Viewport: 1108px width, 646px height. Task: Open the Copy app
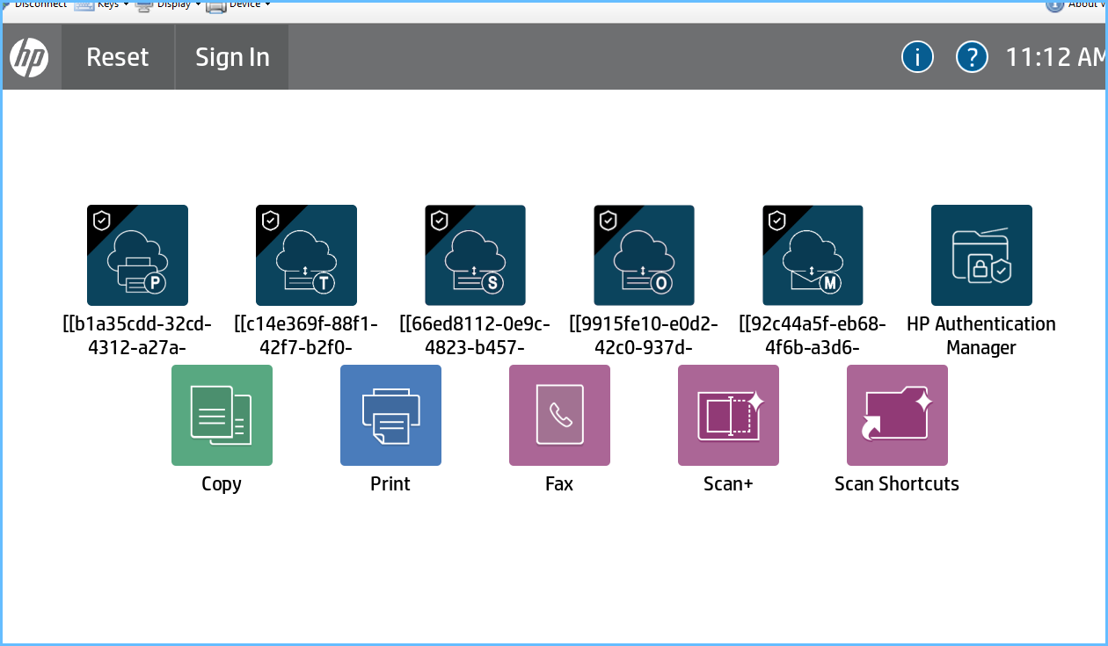coord(222,415)
